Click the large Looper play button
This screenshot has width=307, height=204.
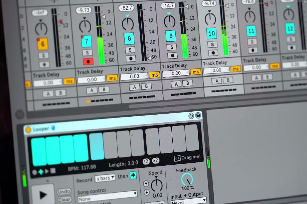(43, 194)
